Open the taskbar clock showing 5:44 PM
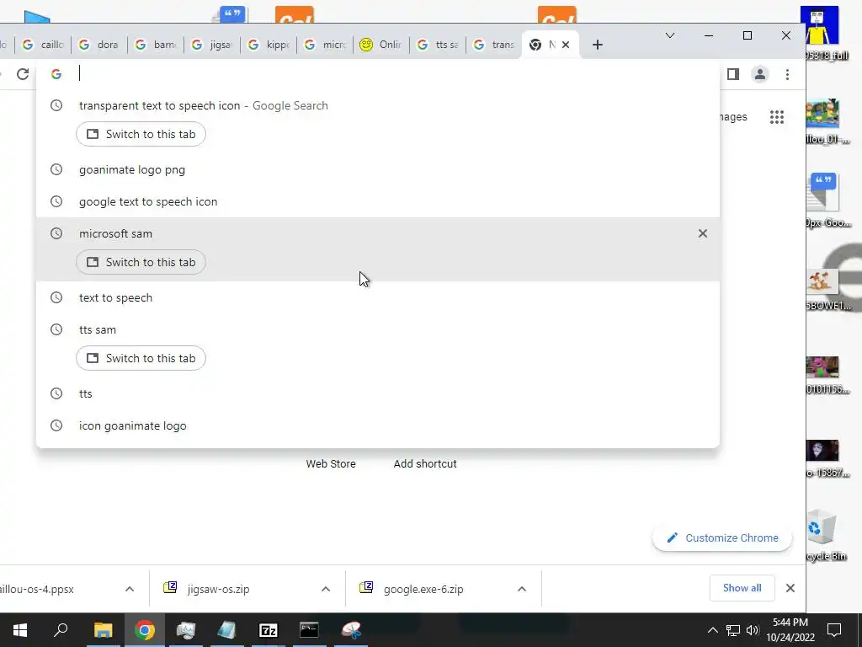 [790, 630]
